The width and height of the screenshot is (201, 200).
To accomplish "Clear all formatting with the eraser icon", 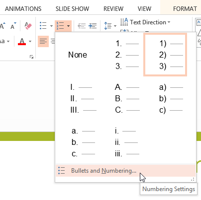I will point(28,26).
